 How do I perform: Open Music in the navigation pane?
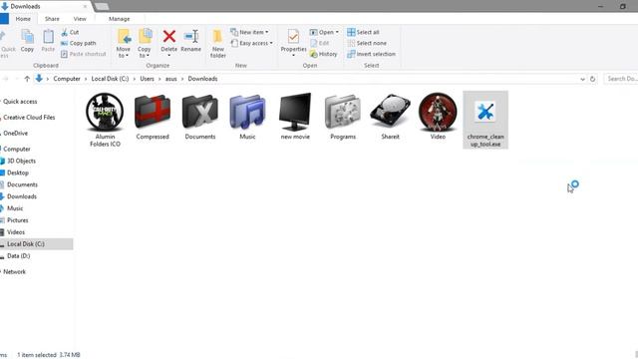pyautogui.click(x=15, y=208)
